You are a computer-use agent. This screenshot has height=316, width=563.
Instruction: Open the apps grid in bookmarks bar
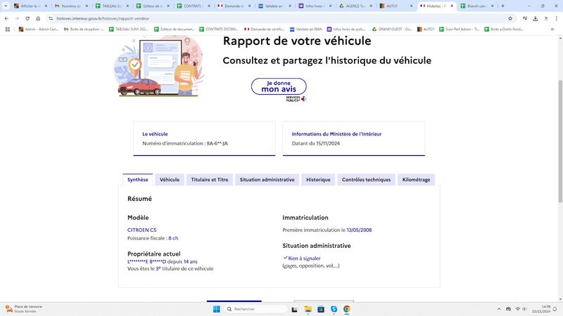tap(8, 29)
